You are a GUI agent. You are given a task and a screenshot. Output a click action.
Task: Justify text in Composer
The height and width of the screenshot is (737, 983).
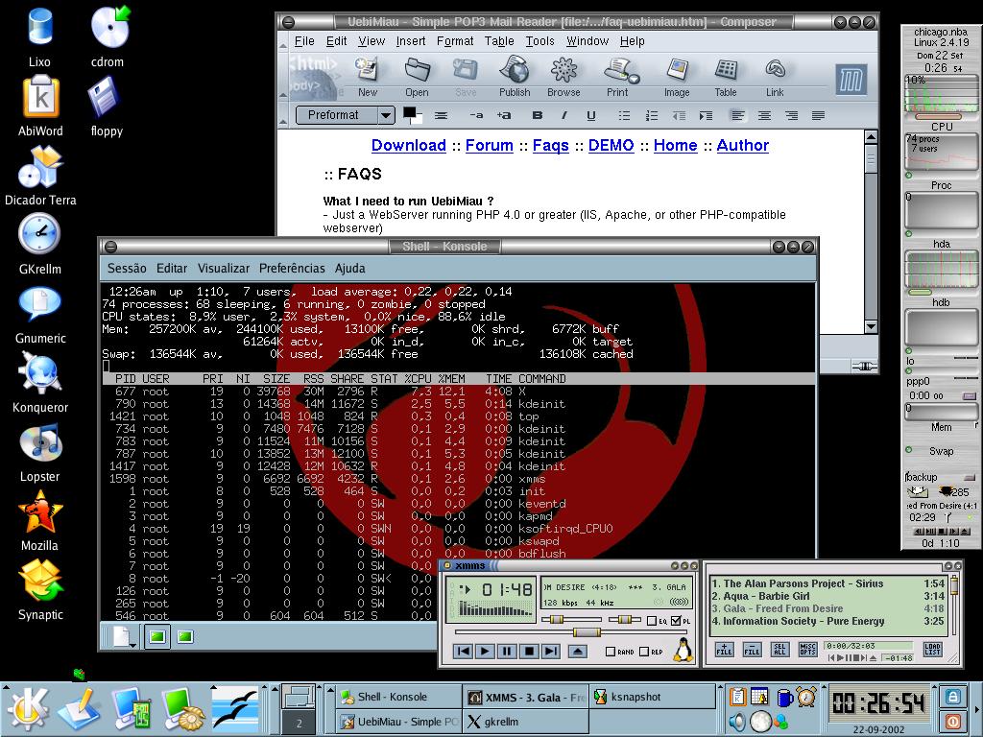coord(818,115)
